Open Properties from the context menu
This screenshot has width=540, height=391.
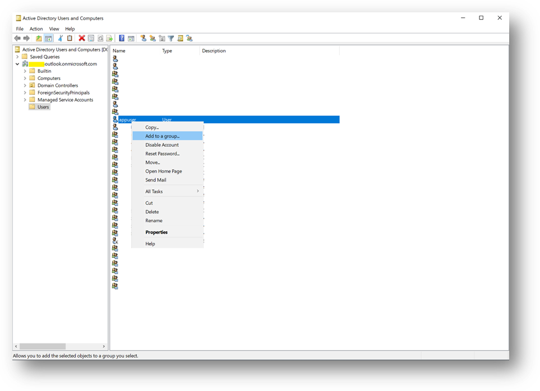click(x=168, y=232)
